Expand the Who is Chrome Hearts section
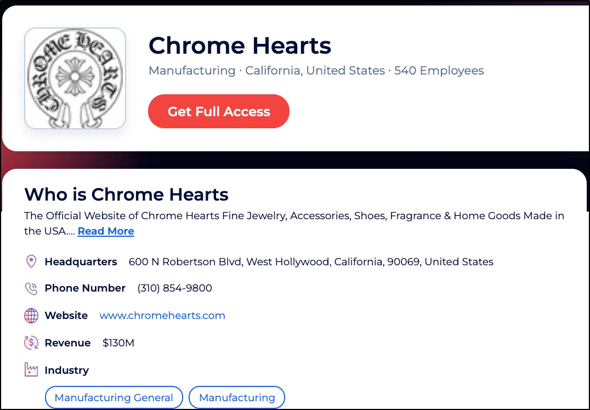Screen dimensions: 590x410 [126, 195]
